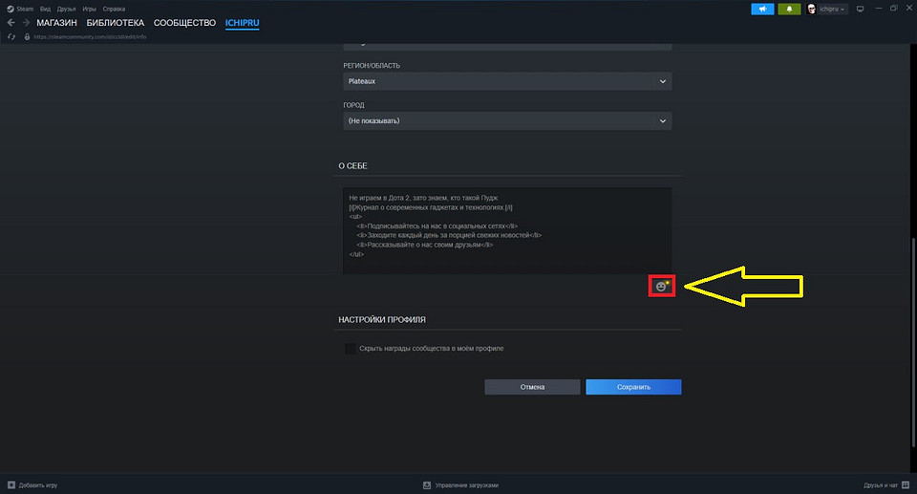
Task: Switch to the БИБЛИОТЕКА tab
Action: point(116,22)
